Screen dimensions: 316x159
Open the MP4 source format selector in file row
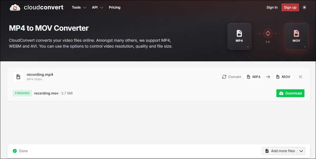(253, 77)
